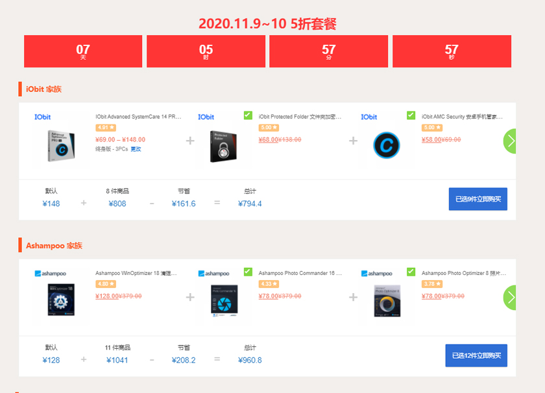Uncheck the IObit Protected Folder checkbox
The image size is (545, 393).
[x=248, y=115]
